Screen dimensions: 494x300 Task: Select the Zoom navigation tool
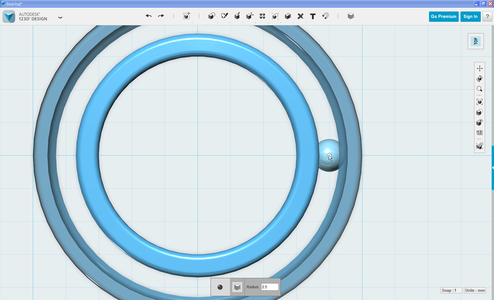pos(480,89)
